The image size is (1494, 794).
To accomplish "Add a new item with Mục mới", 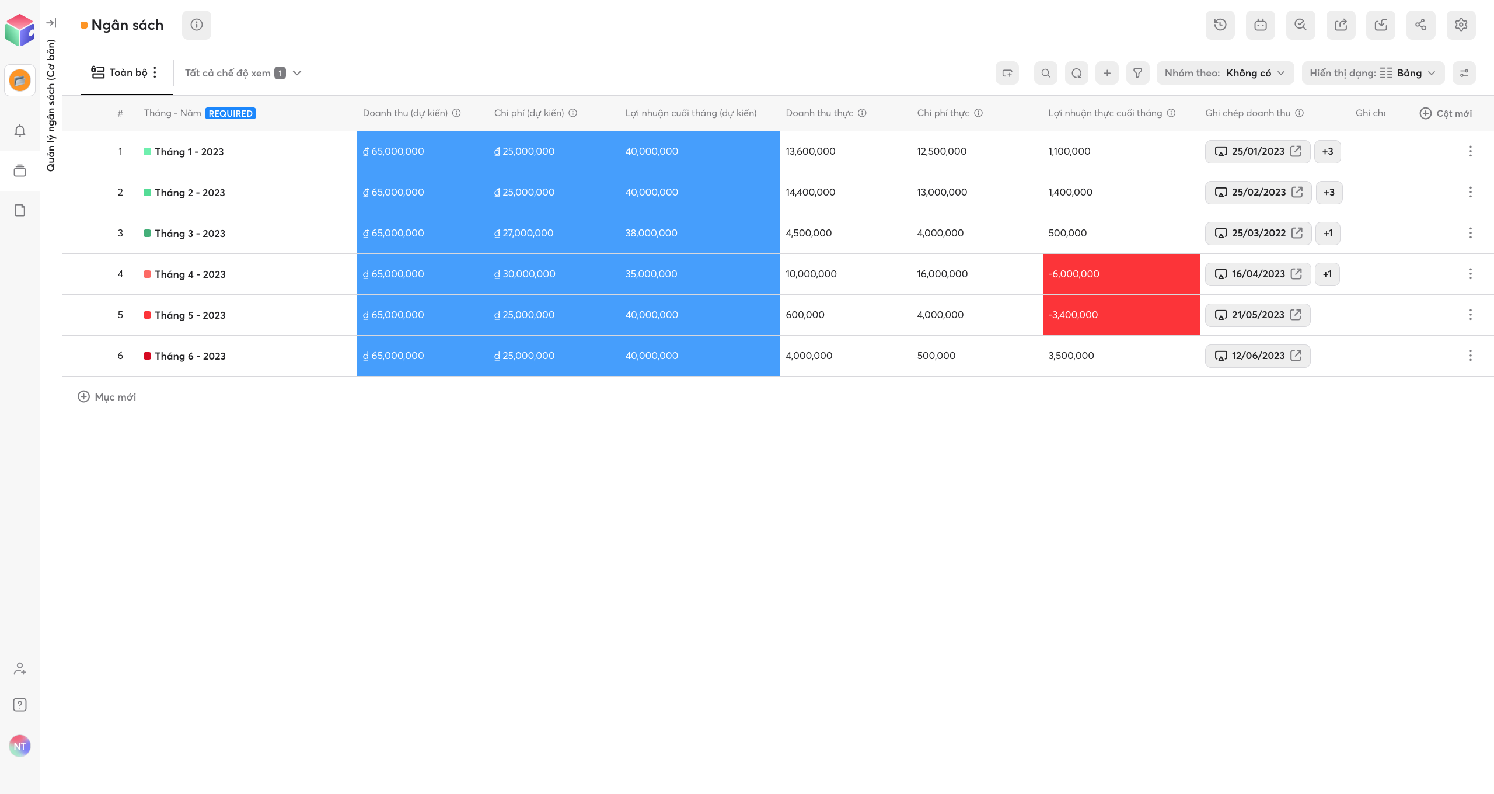I will pyautogui.click(x=107, y=396).
